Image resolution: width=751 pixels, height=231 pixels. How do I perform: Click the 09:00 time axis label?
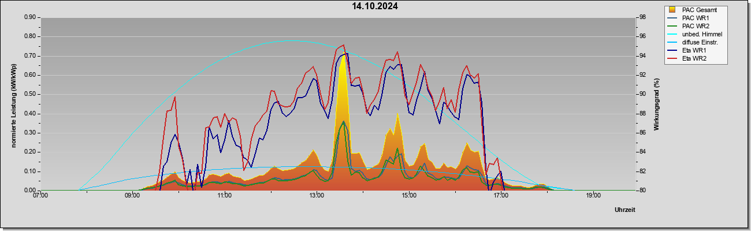tap(132, 196)
